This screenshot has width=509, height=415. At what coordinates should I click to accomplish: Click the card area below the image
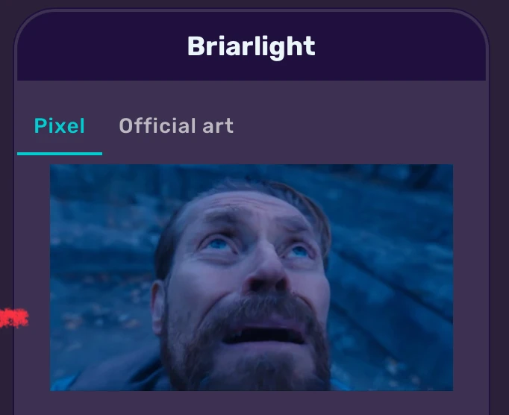252,403
